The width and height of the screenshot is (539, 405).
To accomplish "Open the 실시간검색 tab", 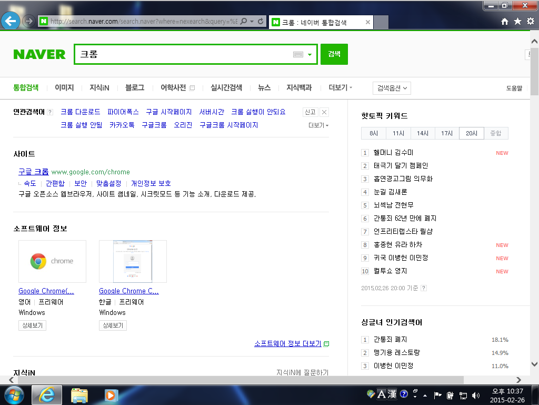I will coord(226,87).
